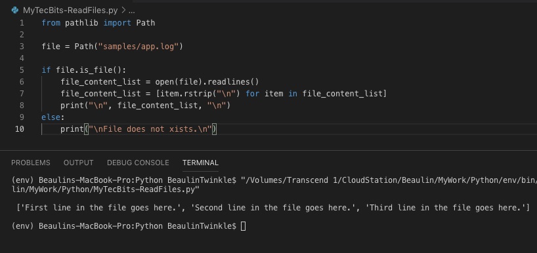Image resolution: width=537 pixels, height=253 pixels.
Task: Click the print statement on line 8
Action: 146,106
